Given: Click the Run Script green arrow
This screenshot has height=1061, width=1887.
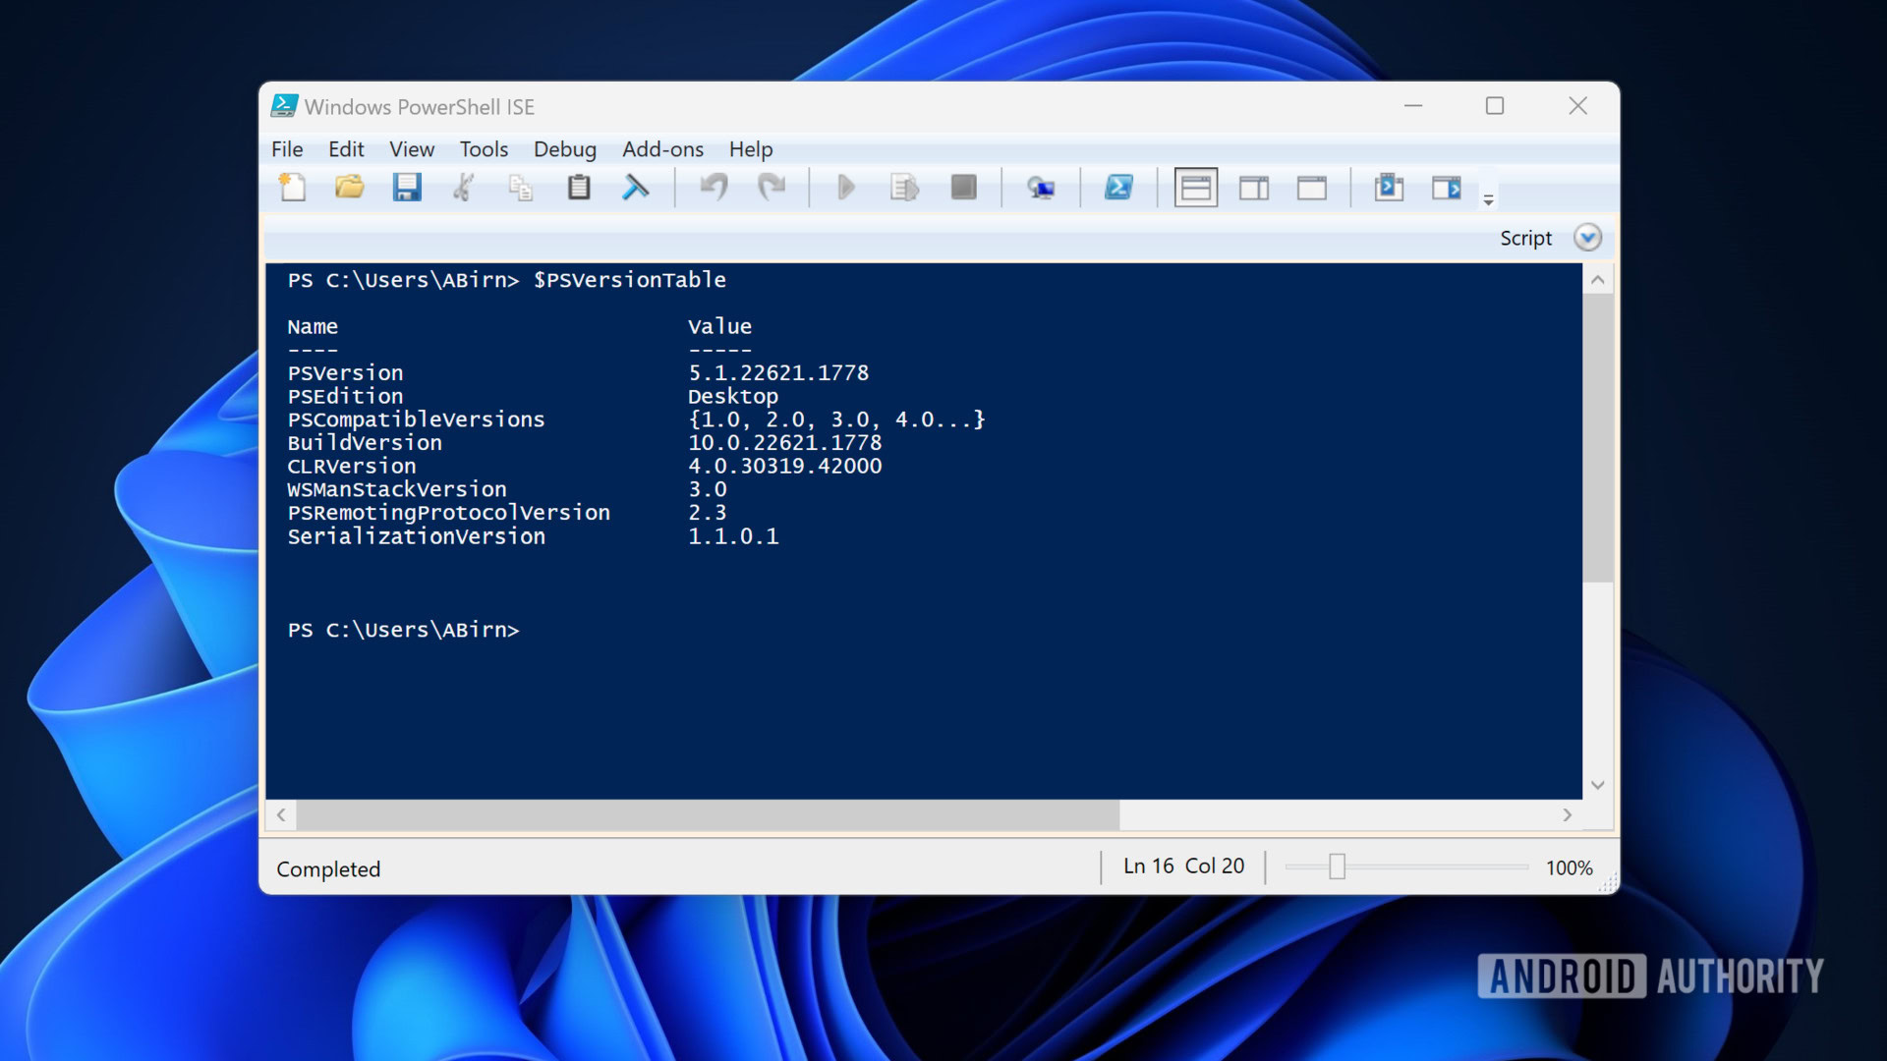Looking at the screenshot, I should 845,187.
